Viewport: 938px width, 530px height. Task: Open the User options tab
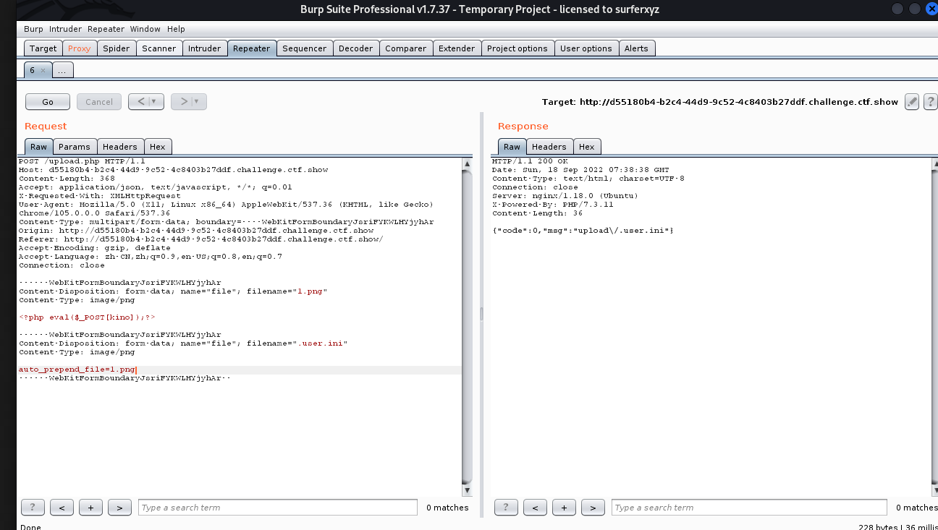coord(586,48)
